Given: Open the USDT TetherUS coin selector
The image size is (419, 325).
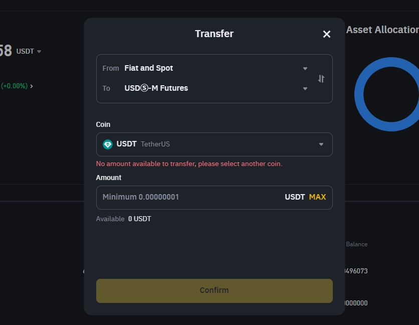Looking at the screenshot, I should [x=215, y=144].
